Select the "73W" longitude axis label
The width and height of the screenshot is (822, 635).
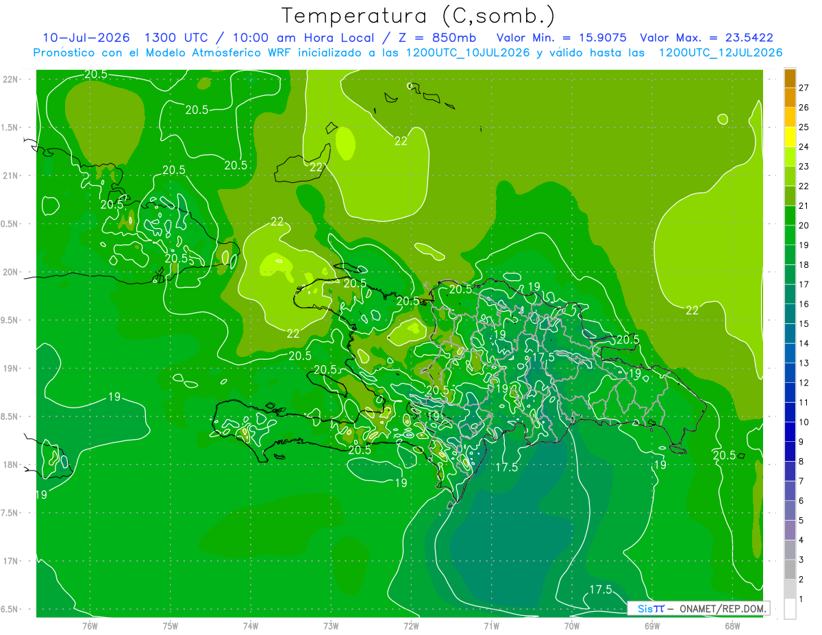[331, 626]
